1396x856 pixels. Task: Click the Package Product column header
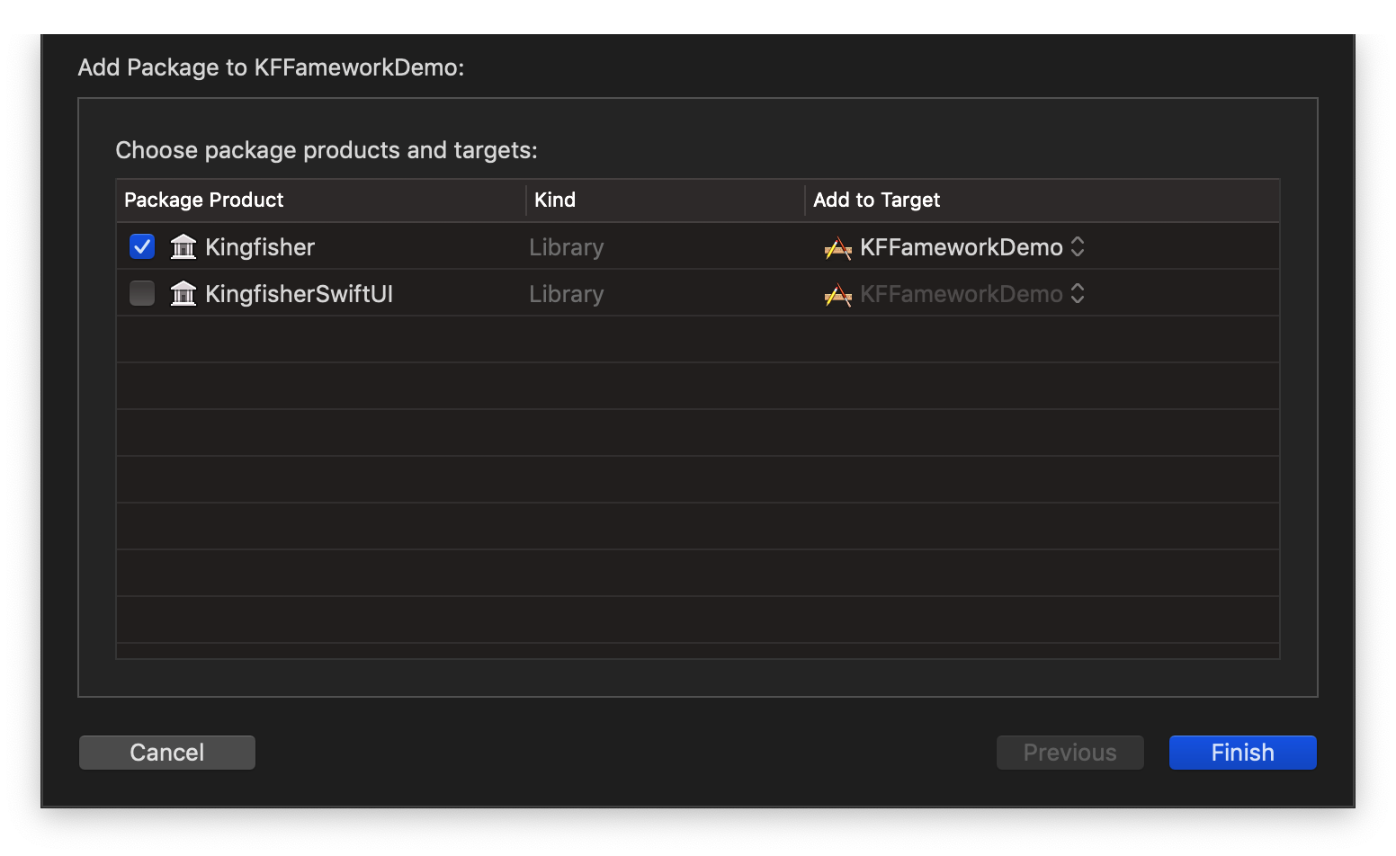pyautogui.click(x=204, y=200)
